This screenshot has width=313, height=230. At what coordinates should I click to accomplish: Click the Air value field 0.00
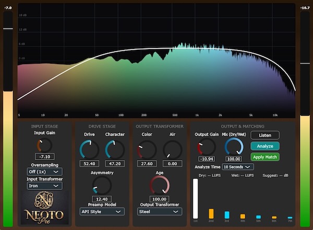[x=172, y=164]
